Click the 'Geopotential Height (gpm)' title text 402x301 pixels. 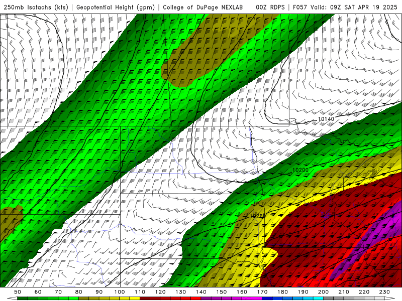click(116, 7)
